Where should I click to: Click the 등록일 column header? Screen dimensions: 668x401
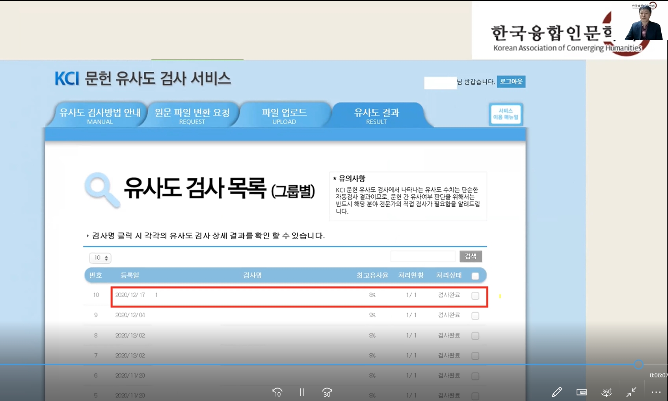[x=130, y=275]
